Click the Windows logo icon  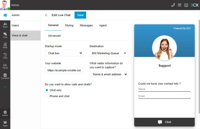coord(5,15)
